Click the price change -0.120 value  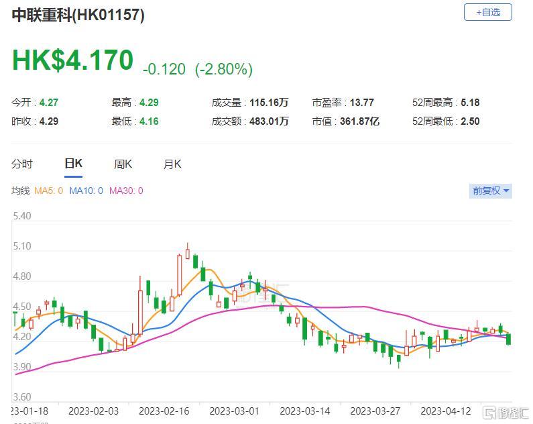point(164,69)
